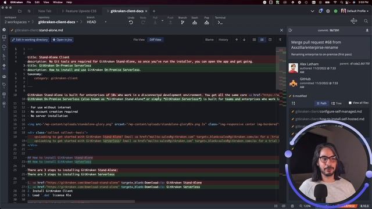The image size is (372, 209).
Task: Open the 2 workspaces dropdown
Action: [x=17, y=22]
